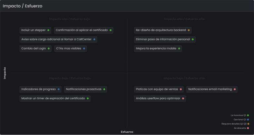Choose the 'CTAs mas visibles' card

pos(71,49)
